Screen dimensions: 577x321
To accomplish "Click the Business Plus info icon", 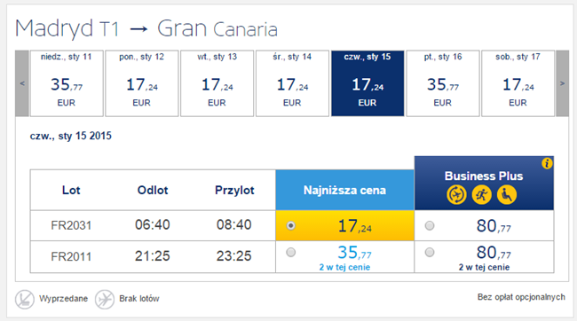I will 547,163.
